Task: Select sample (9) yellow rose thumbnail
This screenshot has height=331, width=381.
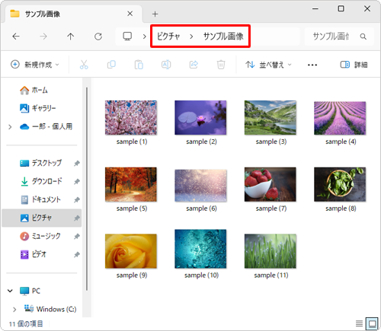Action: [x=131, y=251]
